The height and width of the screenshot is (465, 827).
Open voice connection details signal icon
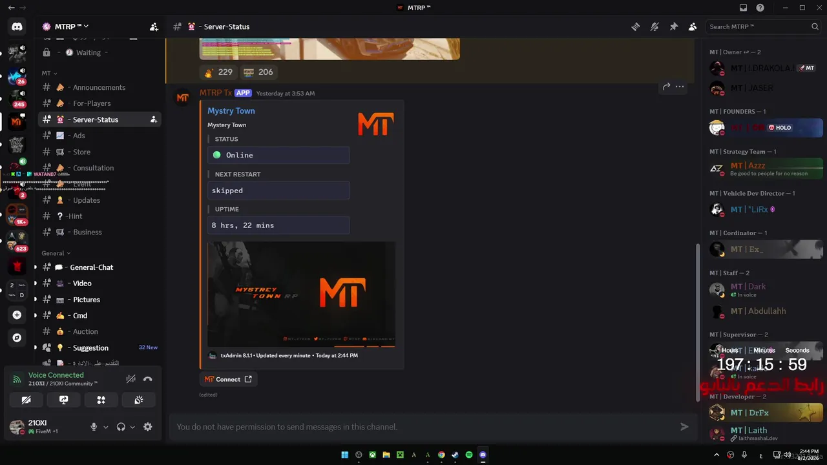click(17, 380)
